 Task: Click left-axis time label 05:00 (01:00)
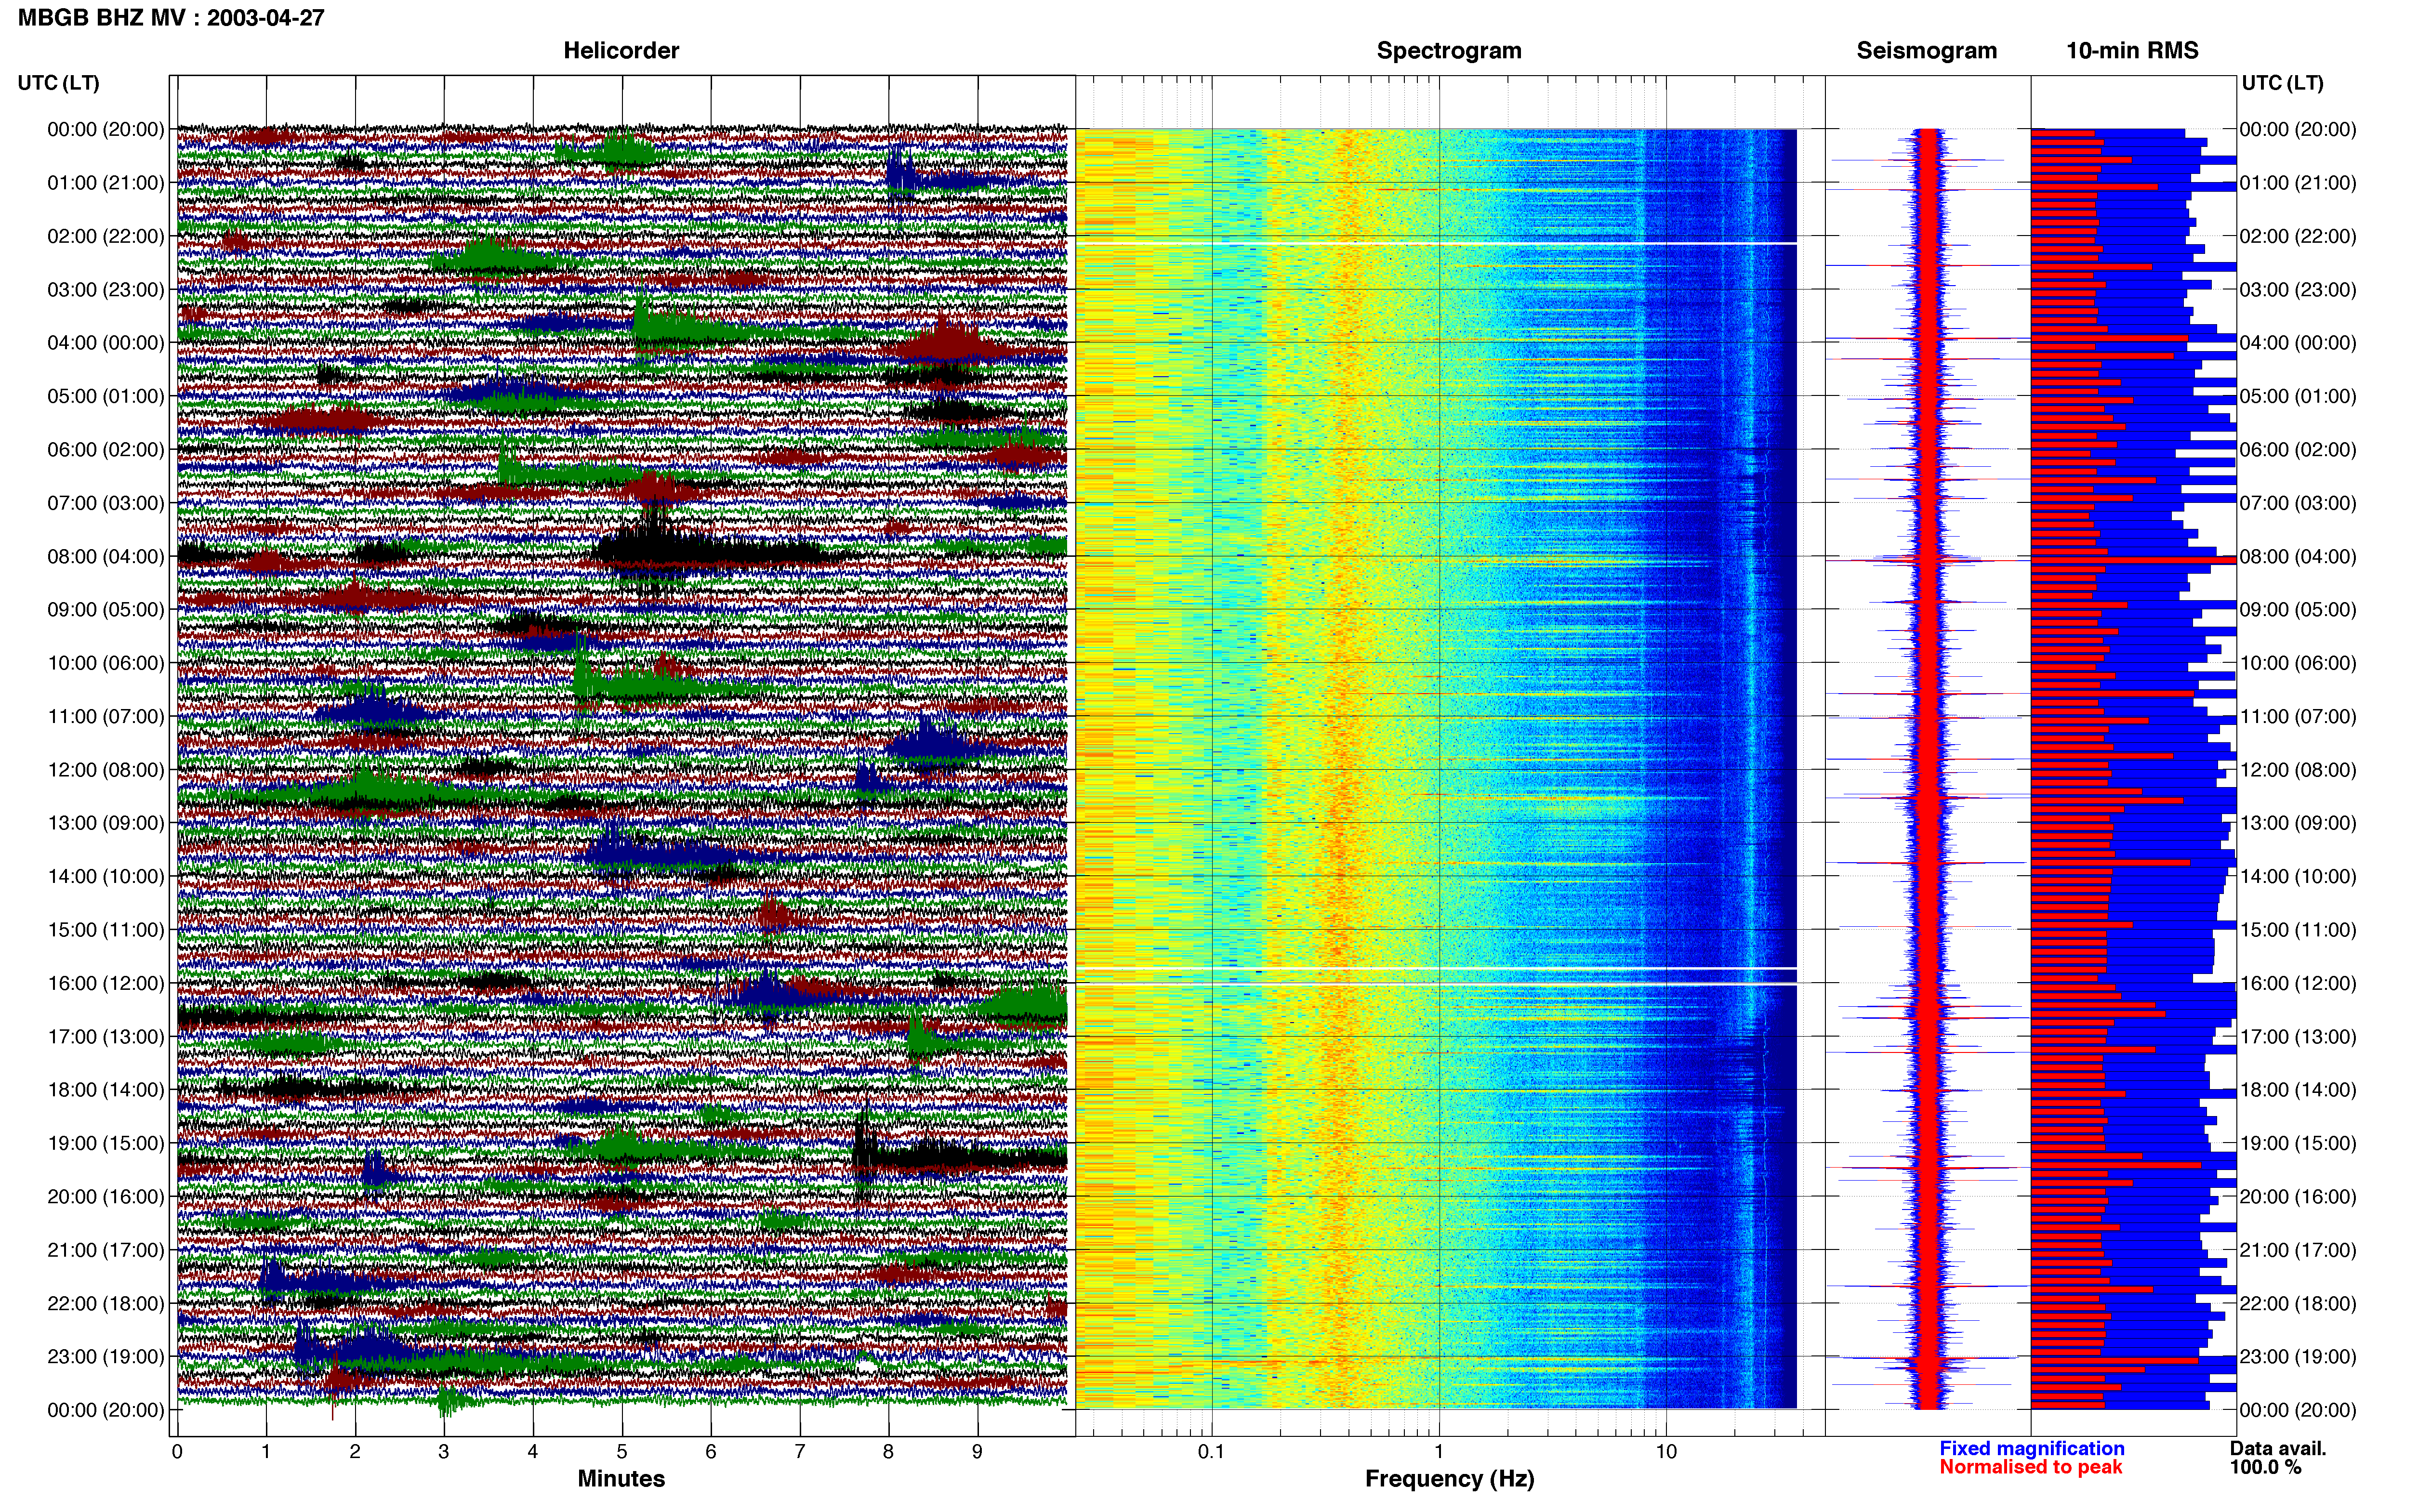[106, 397]
